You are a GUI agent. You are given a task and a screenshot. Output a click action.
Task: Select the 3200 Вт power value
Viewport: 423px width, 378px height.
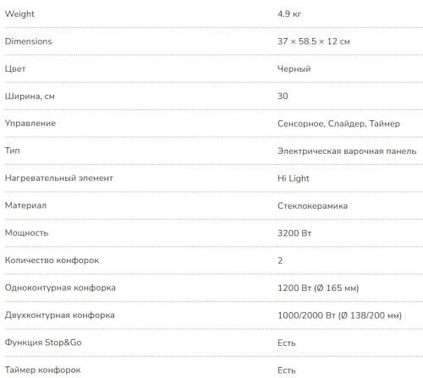coord(294,233)
